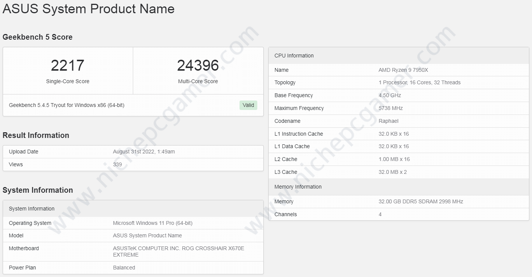Select the model value ASUS System Product Name
532x277 pixels.
[x=147, y=235]
